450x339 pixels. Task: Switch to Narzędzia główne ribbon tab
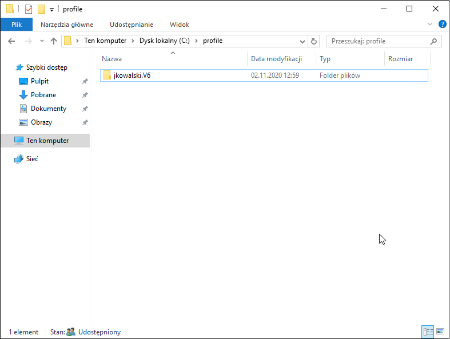point(67,25)
